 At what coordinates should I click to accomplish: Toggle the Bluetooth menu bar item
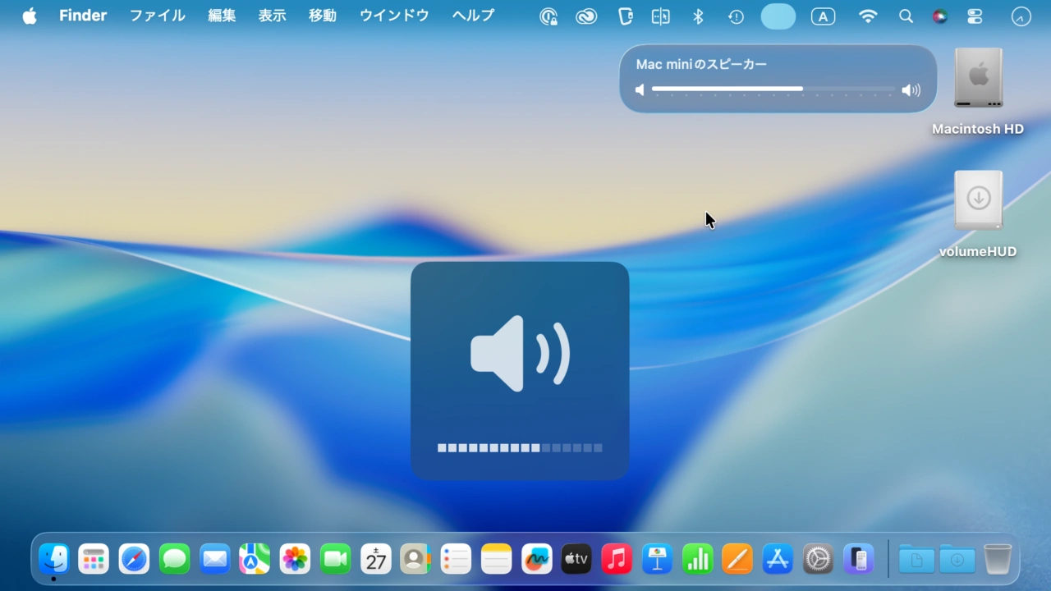pos(699,16)
